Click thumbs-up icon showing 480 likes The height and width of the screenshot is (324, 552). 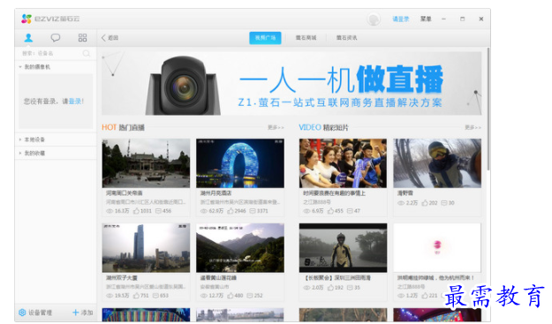pyautogui.click(x=231, y=296)
